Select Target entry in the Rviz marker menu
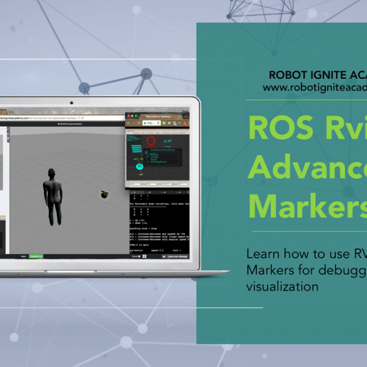The width and height of the screenshot is (367, 367). coord(154,160)
